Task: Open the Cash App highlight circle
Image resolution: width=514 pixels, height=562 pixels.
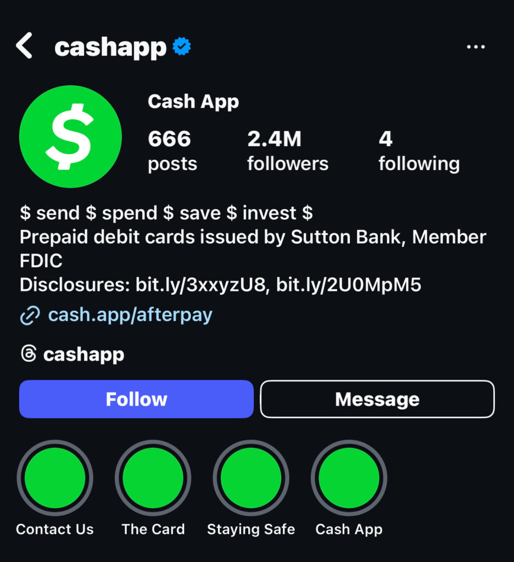Action: click(349, 478)
